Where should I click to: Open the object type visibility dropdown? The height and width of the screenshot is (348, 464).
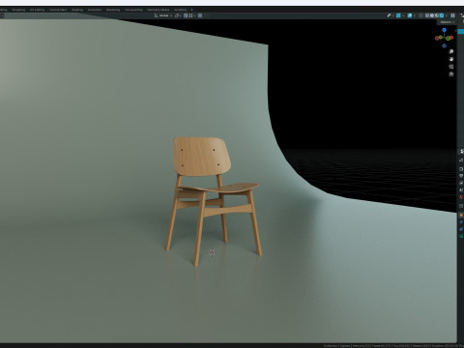click(390, 15)
